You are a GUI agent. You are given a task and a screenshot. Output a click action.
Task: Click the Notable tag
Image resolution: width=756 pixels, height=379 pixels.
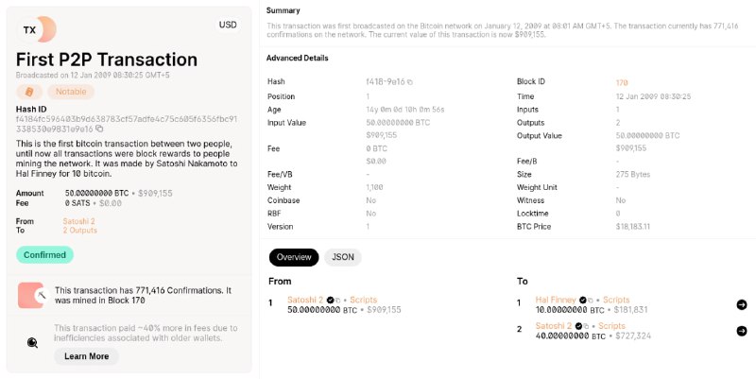(71, 92)
